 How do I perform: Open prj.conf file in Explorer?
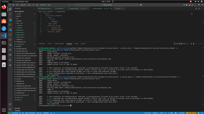[25, 79]
